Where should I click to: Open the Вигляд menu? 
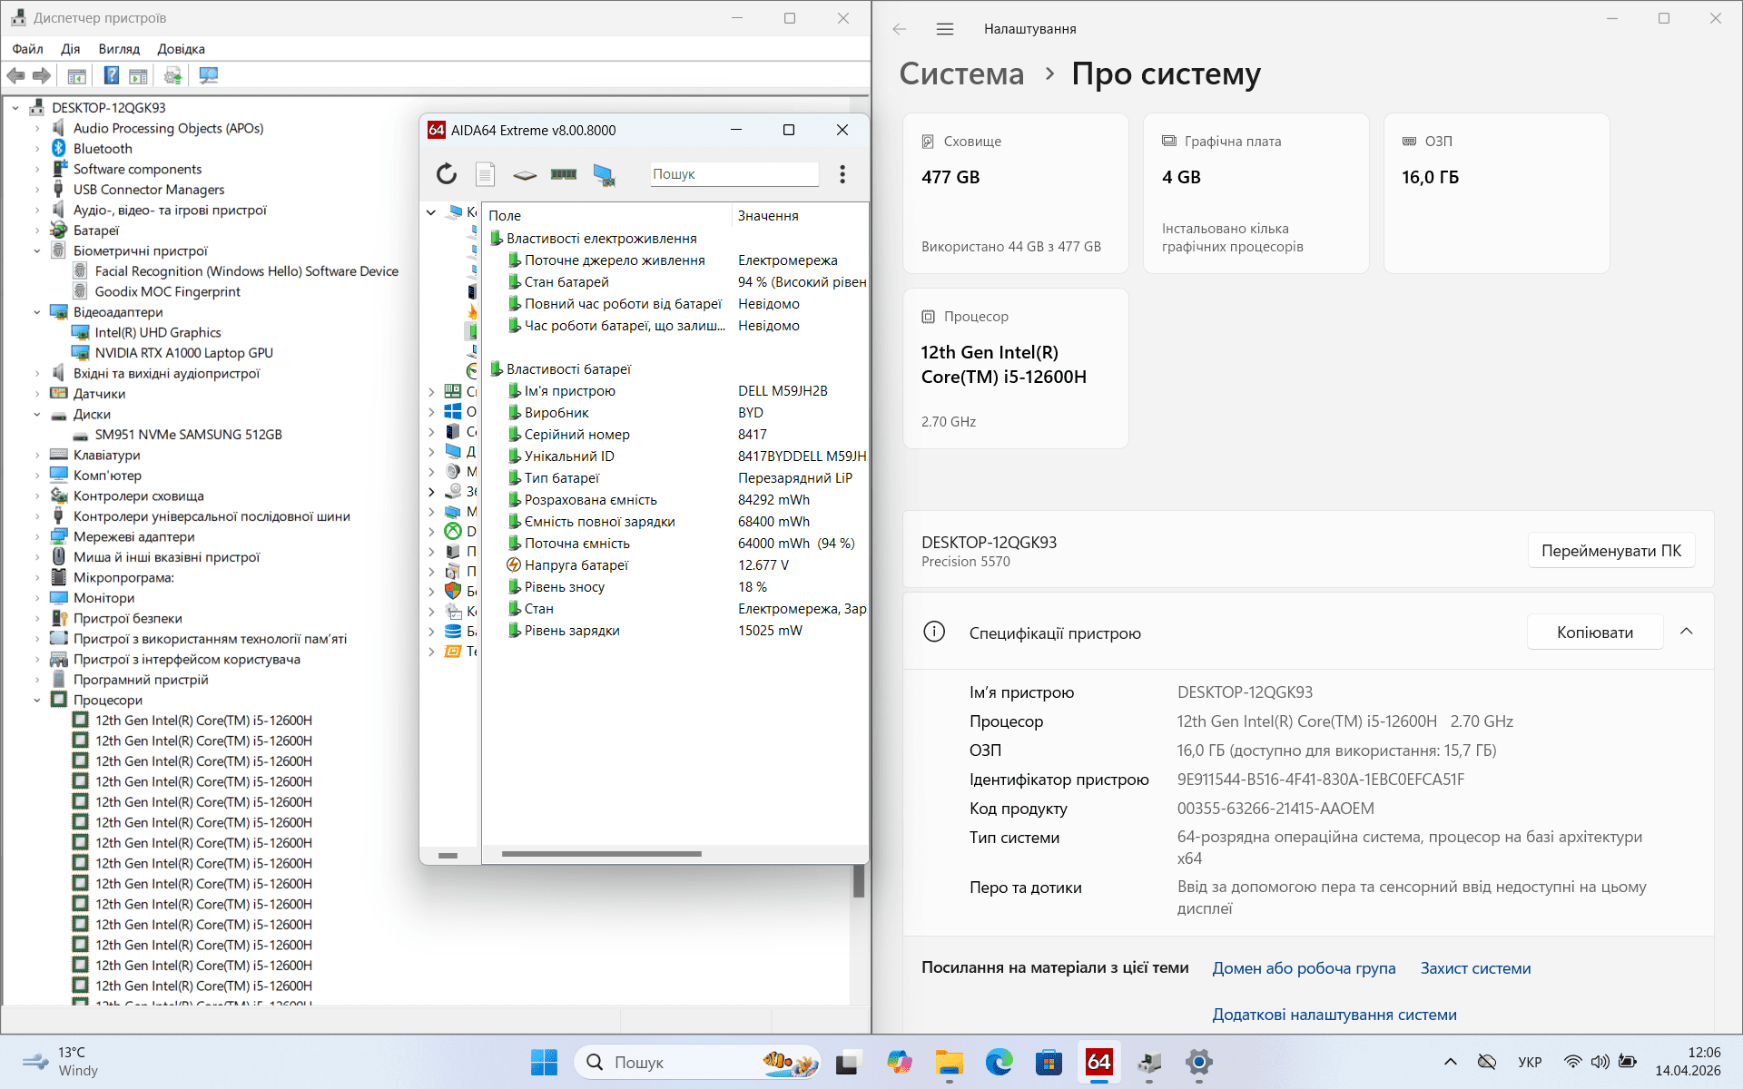click(x=119, y=49)
